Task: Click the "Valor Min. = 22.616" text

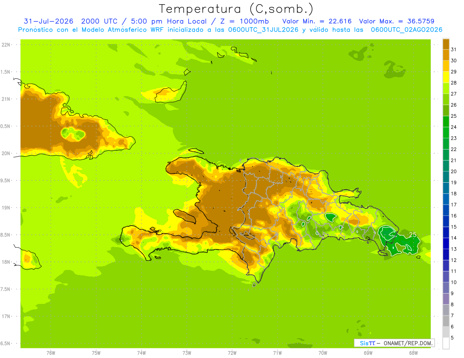Action: coord(317,21)
